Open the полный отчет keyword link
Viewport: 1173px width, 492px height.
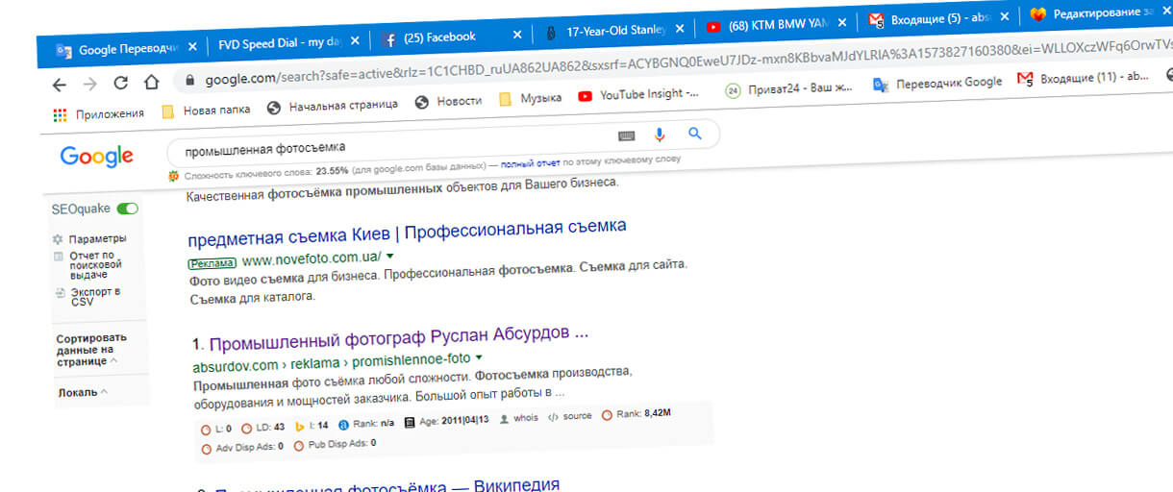click(530, 163)
